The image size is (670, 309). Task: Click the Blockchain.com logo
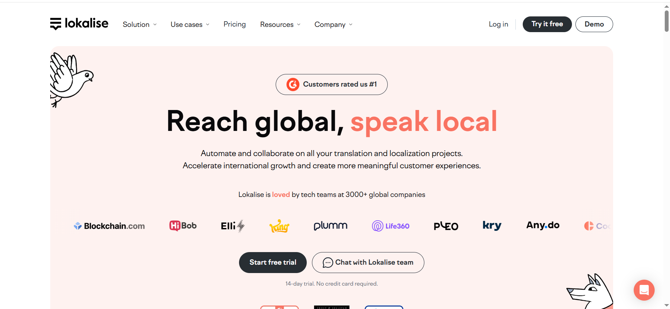point(109,226)
